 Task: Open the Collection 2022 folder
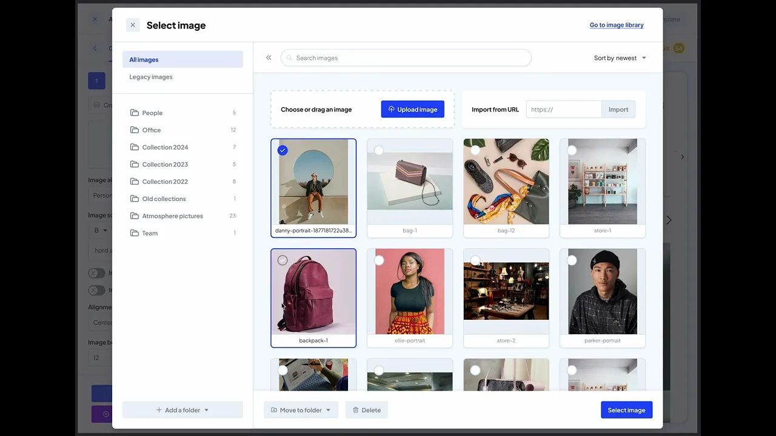tap(182, 181)
